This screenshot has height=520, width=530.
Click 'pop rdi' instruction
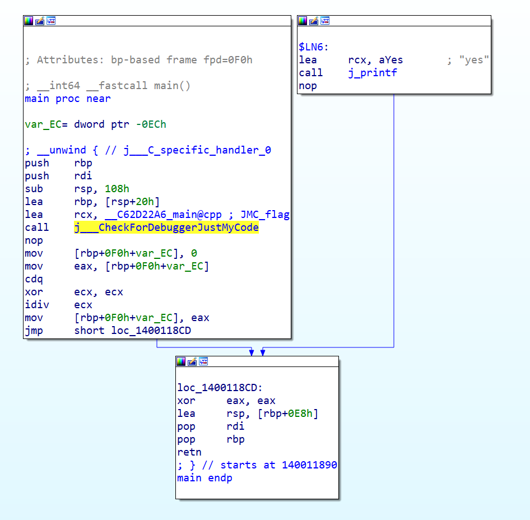coord(211,426)
